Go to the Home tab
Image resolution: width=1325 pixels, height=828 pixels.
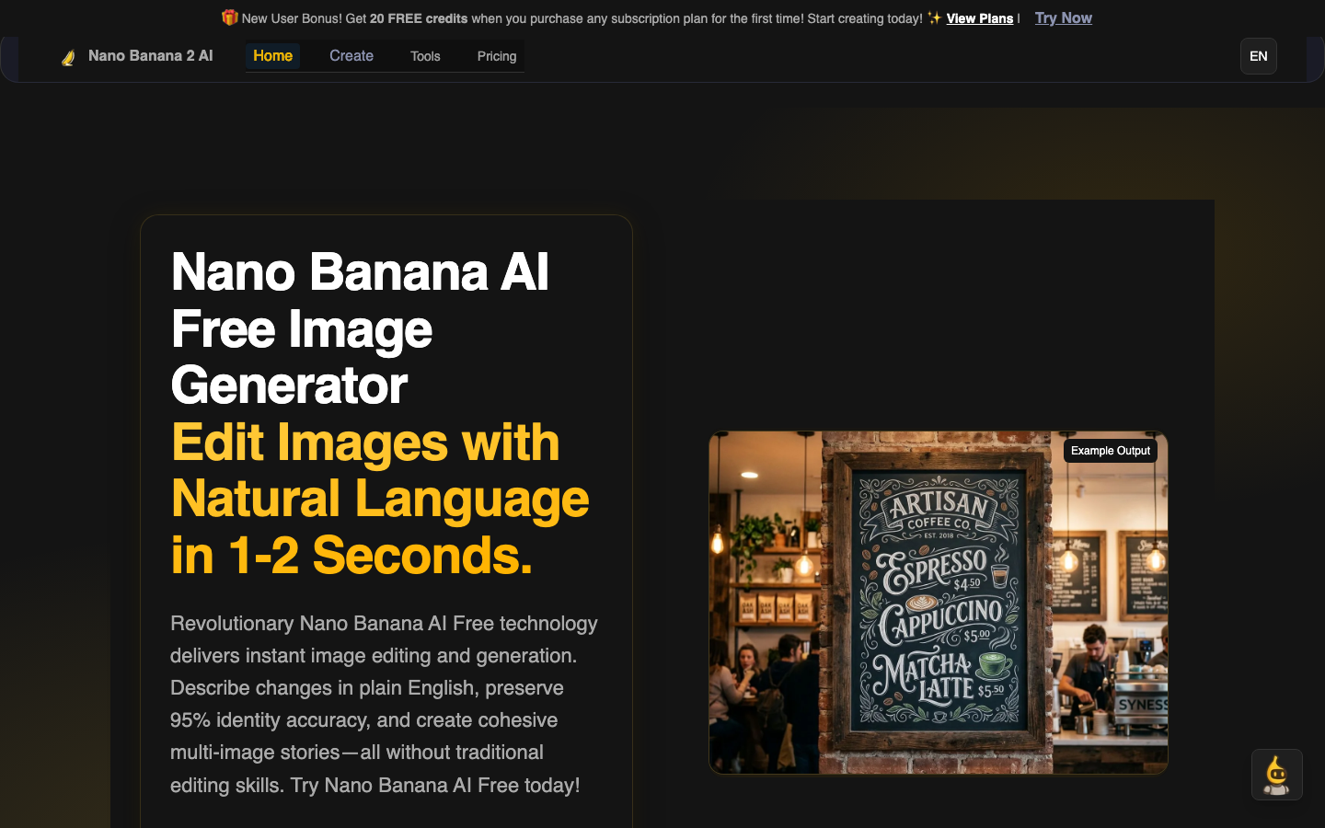pyautogui.click(x=272, y=56)
